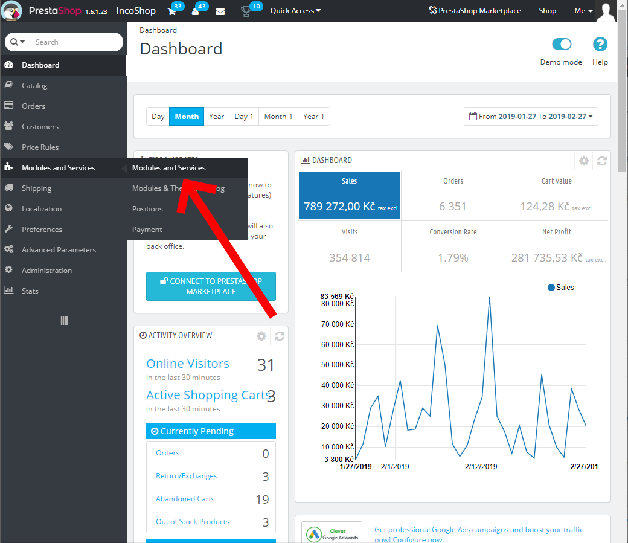Open Price Rules in the sidebar

pyautogui.click(x=63, y=147)
